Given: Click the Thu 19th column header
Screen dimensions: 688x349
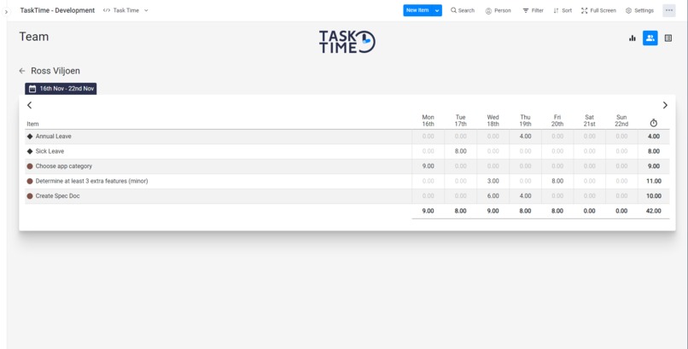Looking at the screenshot, I should [525, 120].
